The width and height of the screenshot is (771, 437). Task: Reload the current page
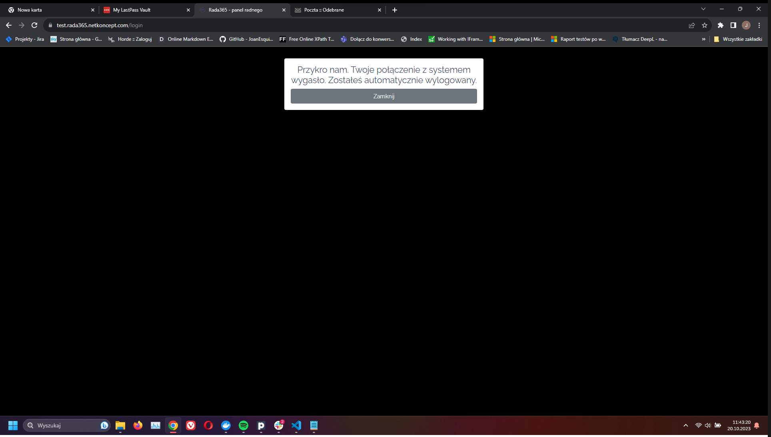(x=34, y=25)
